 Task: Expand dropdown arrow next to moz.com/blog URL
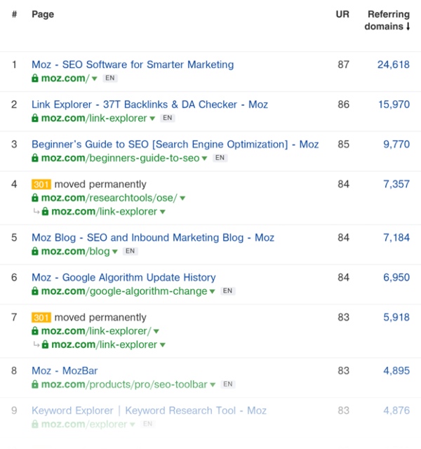(116, 252)
